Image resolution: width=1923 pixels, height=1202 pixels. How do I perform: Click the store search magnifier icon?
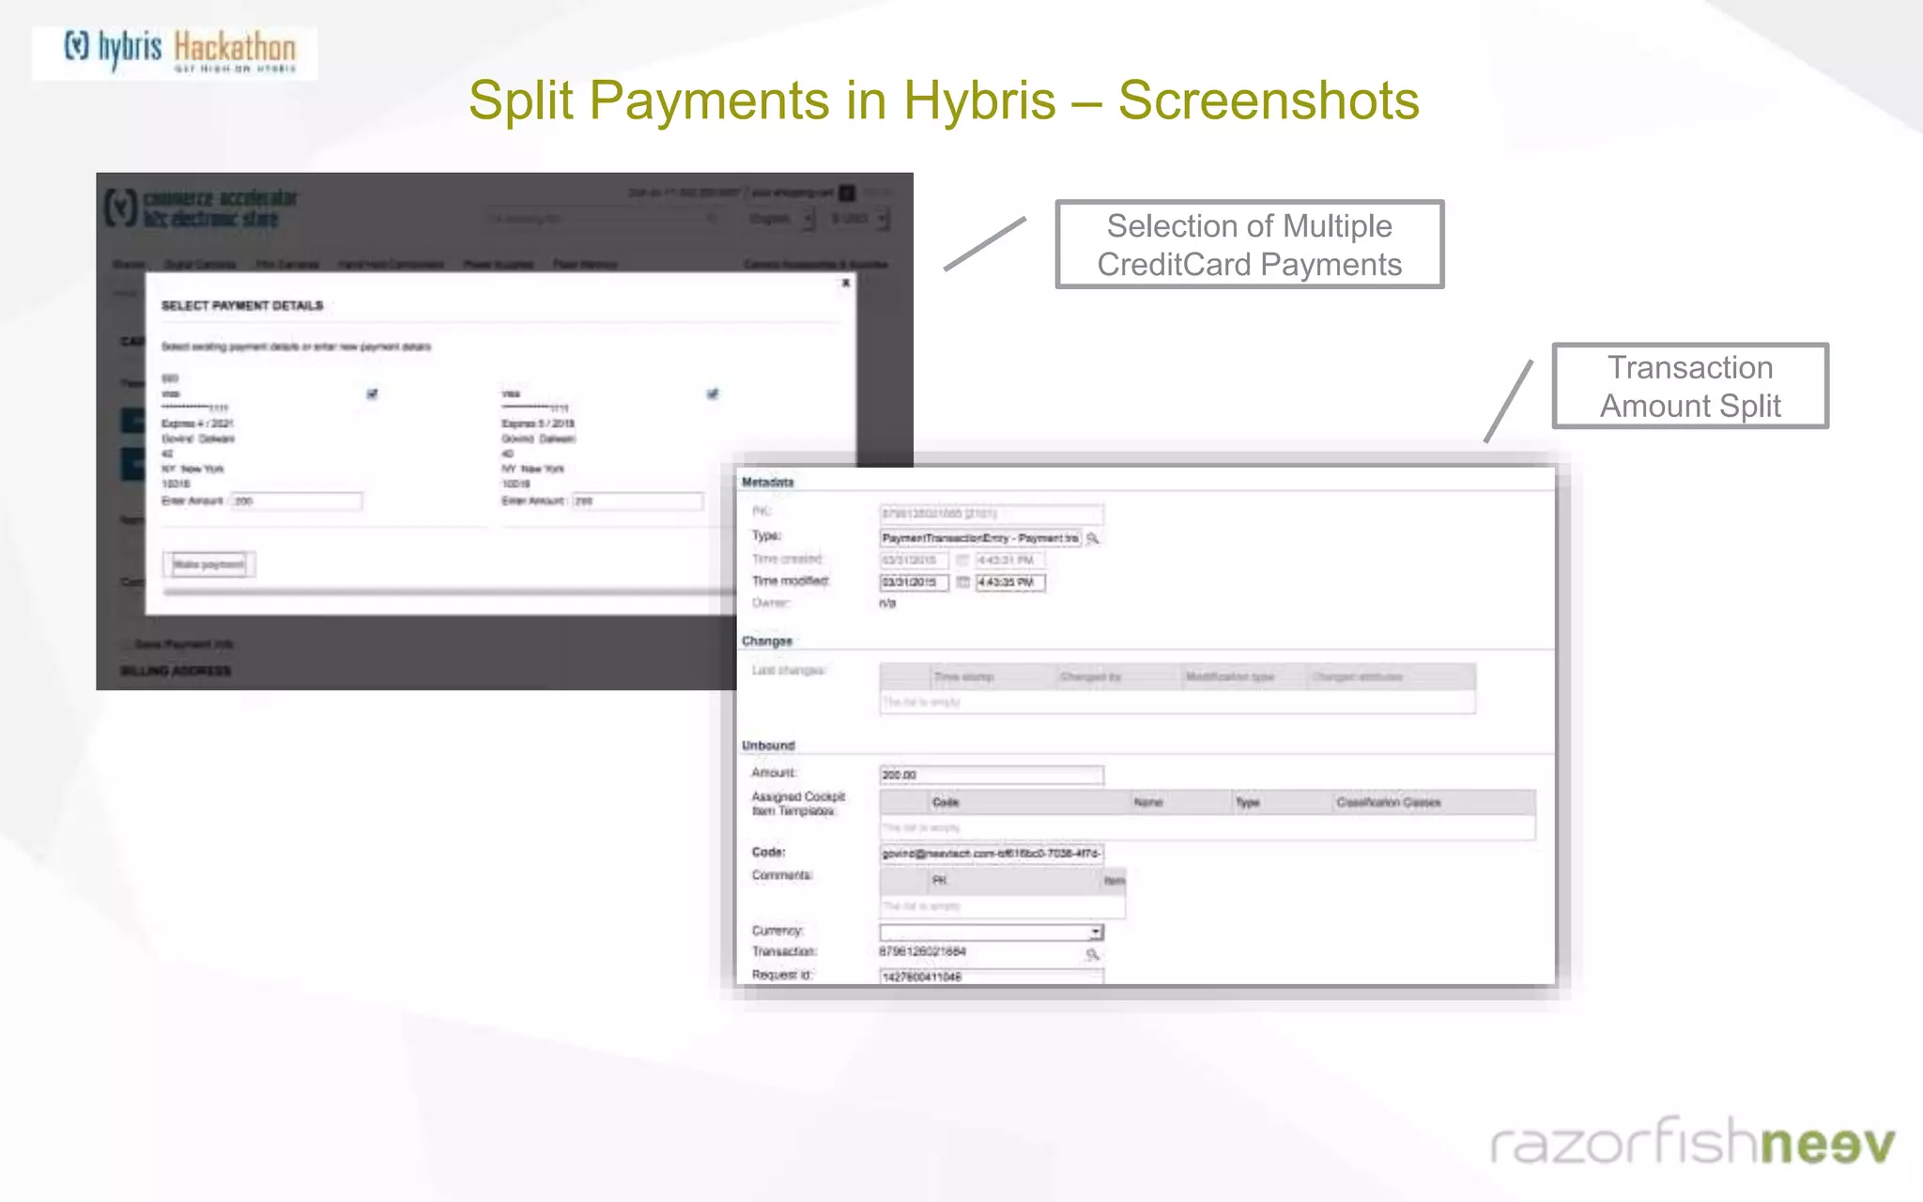click(x=713, y=219)
